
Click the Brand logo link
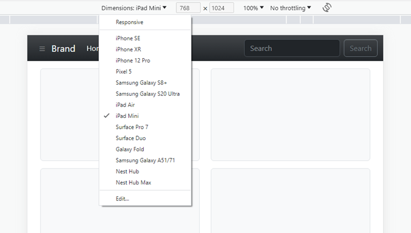(63, 48)
